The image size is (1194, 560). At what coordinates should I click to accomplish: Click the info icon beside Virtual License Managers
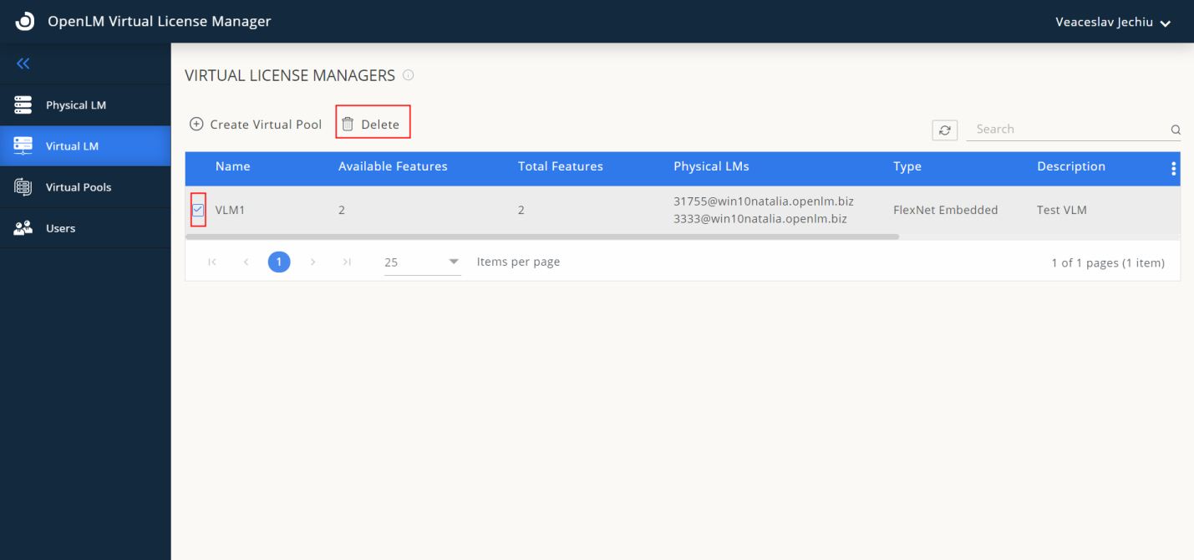click(408, 75)
